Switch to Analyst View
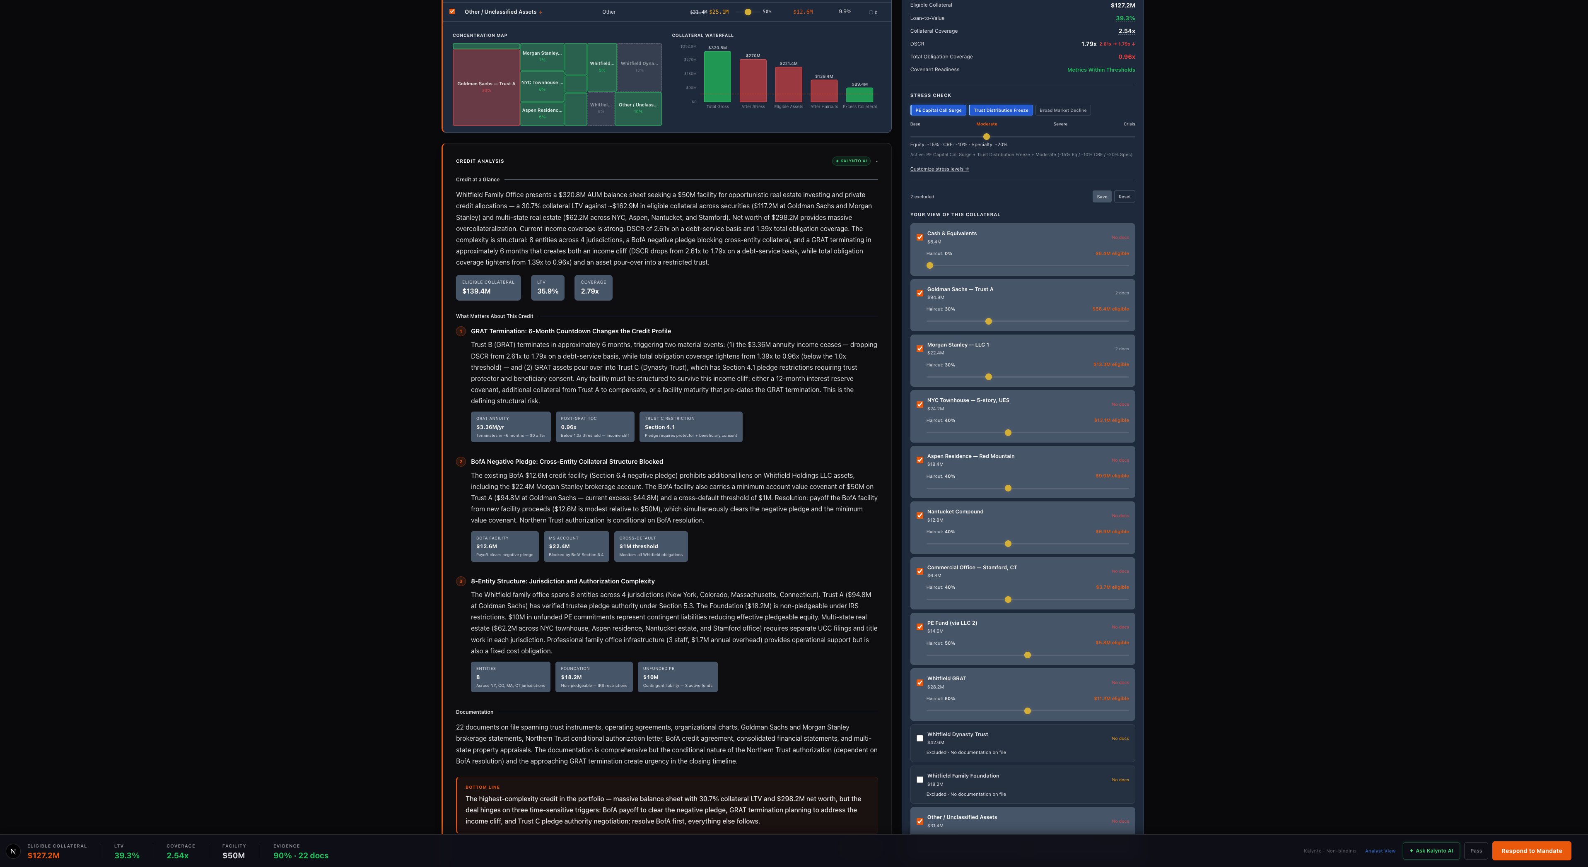Image resolution: width=1588 pixels, height=867 pixels. [1380, 850]
